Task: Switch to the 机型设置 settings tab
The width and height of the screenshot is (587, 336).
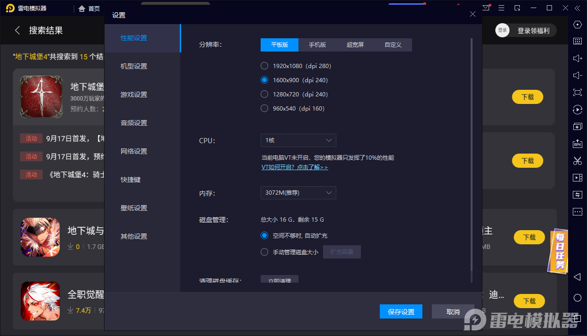Action: click(x=134, y=66)
